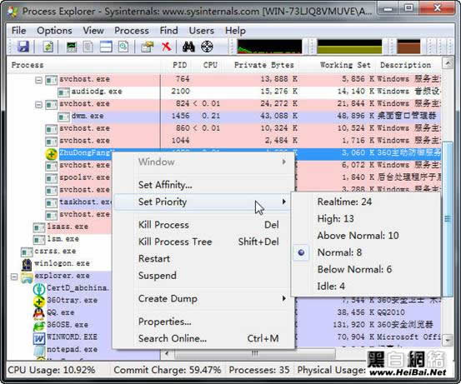Viewport: 461px width, 384px height.
Task: Click the Refresh Now toolbar icon
Action: coord(48,47)
